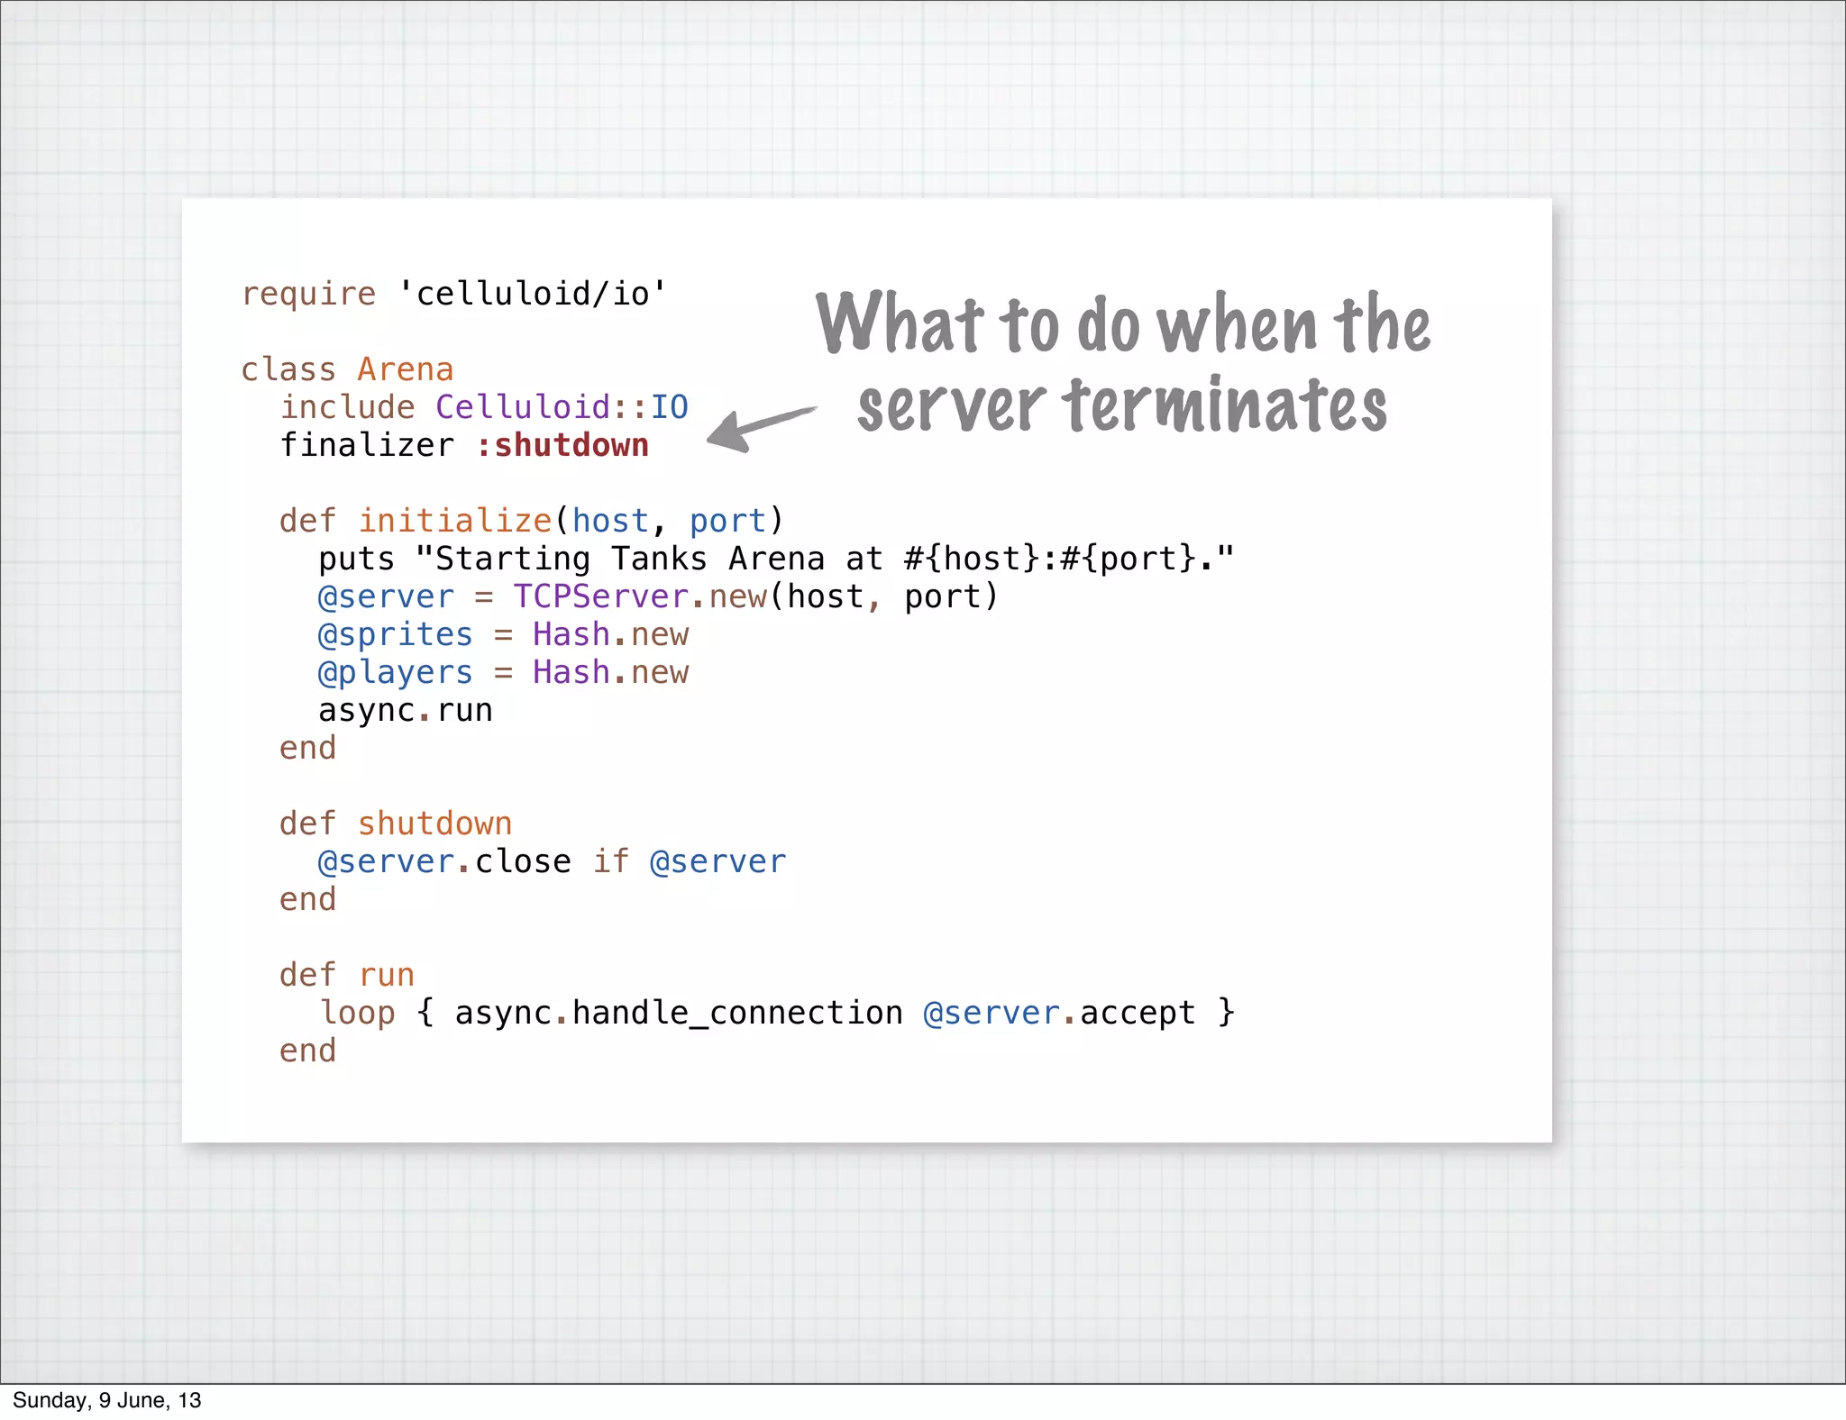The width and height of the screenshot is (1846, 1420).
Task: Click the 'def initialize(host, port)' line
Action: pos(532,521)
